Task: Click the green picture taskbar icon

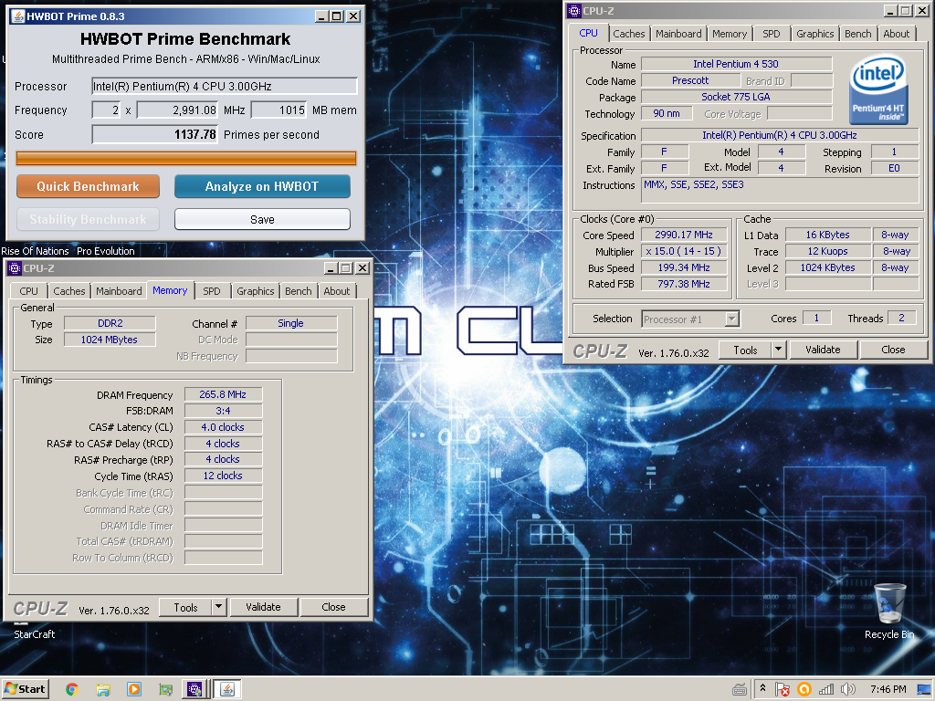Action: click(x=165, y=689)
